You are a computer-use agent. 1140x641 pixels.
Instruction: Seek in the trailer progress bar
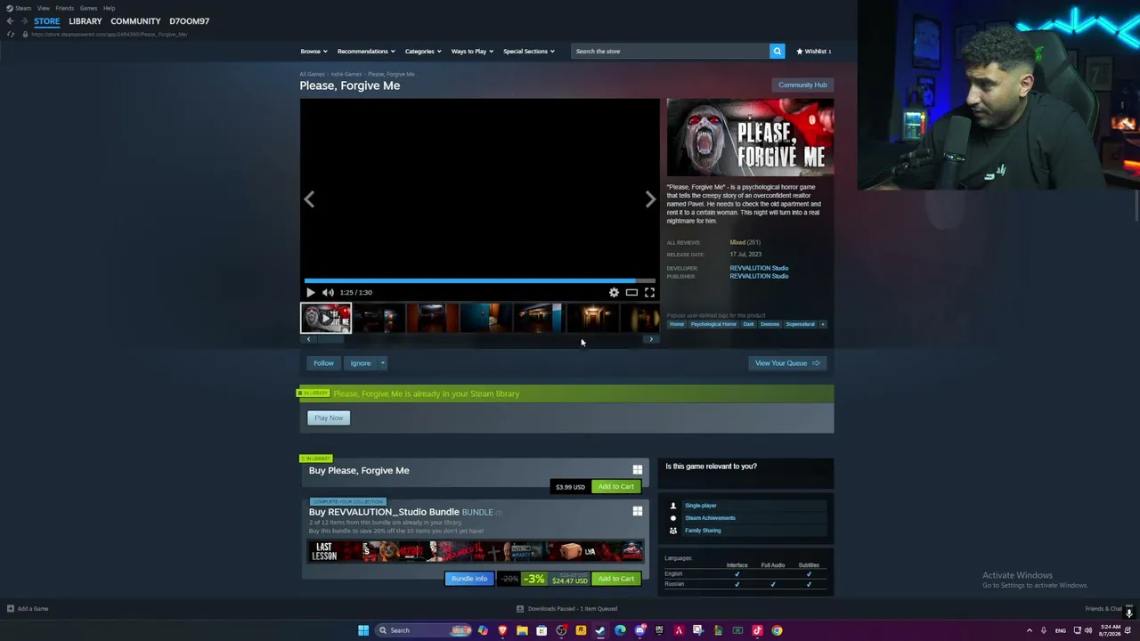(x=480, y=280)
